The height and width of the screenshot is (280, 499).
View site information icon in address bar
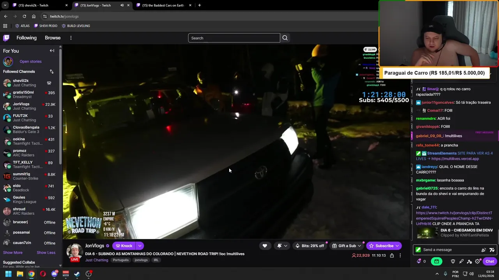tap(45, 16)
